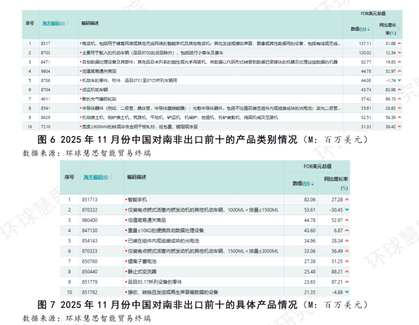Click the red up arrow in the 851779 row
Image resolution: width=419 pixels, height=325 pixels.
tap(347, 282)
